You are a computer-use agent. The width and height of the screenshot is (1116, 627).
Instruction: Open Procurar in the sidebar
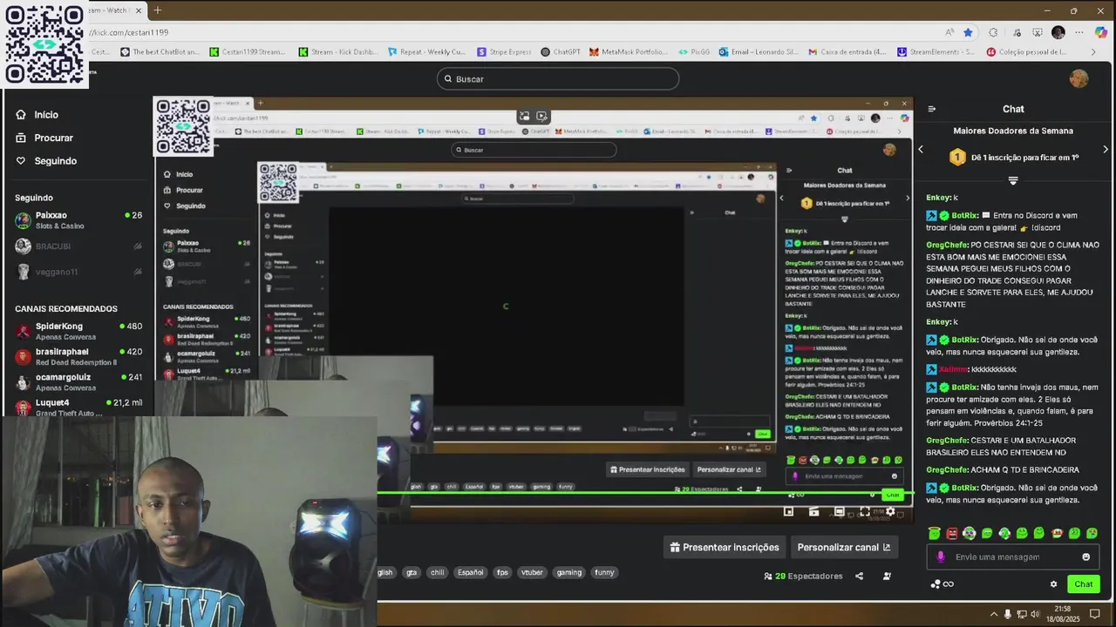[44, 138]
